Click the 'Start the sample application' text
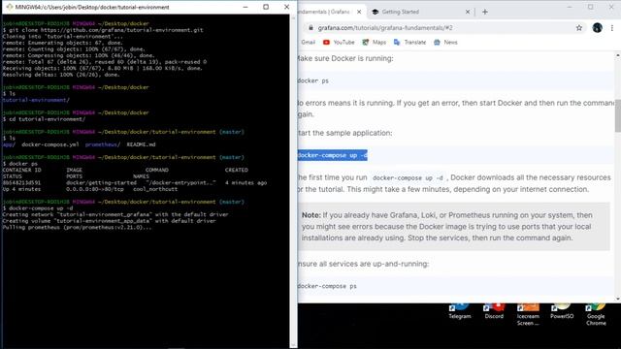 coord(345,133)
